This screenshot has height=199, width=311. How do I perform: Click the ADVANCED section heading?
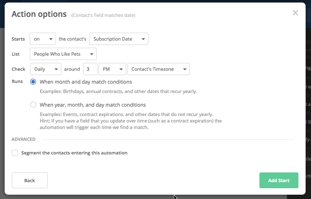pyautogui.click(x=24, y=139)
